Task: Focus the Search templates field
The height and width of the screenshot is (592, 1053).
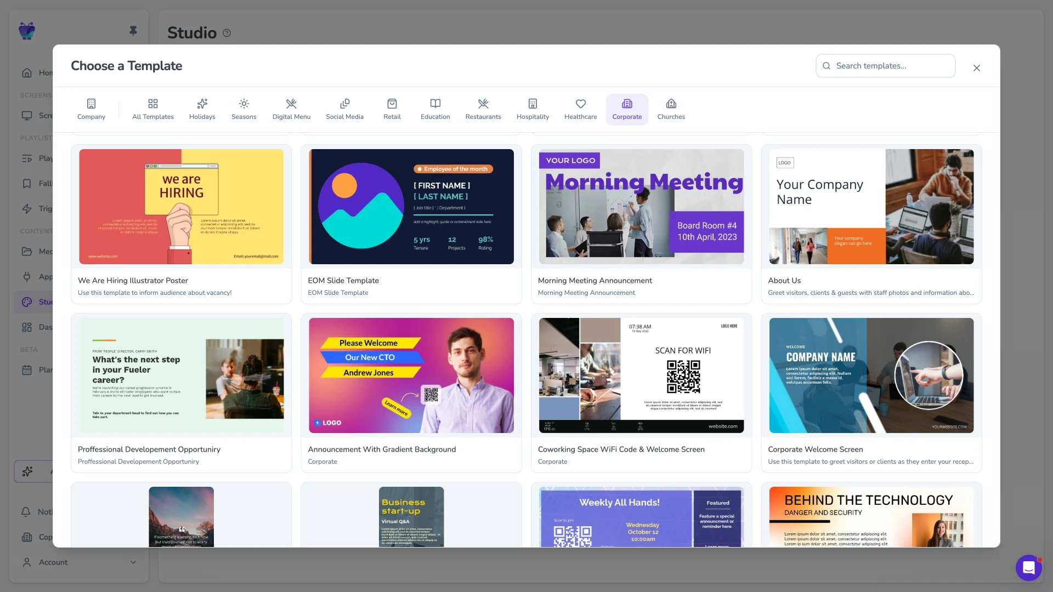Action: tap(885, 66)
